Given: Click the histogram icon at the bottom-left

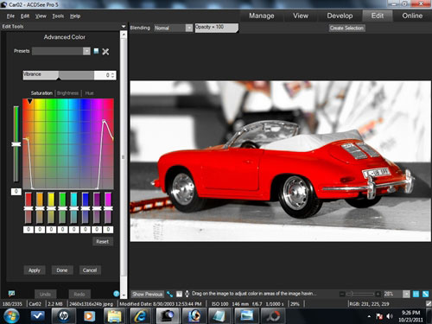Looking at the screenshot, I should point(11,294).
